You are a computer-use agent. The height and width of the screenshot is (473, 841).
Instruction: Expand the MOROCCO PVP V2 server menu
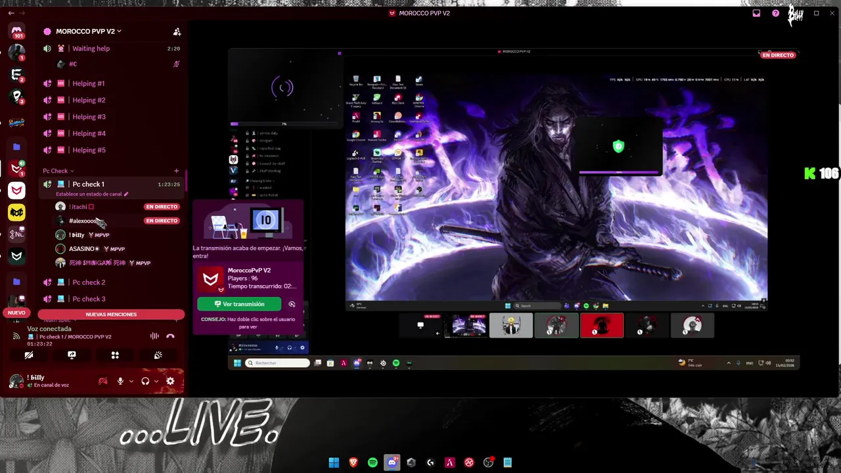pos(88,32)
